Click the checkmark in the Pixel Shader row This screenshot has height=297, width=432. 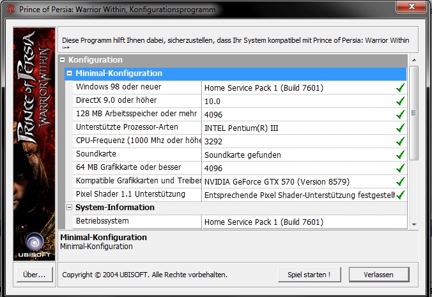[x=400, y=195]
